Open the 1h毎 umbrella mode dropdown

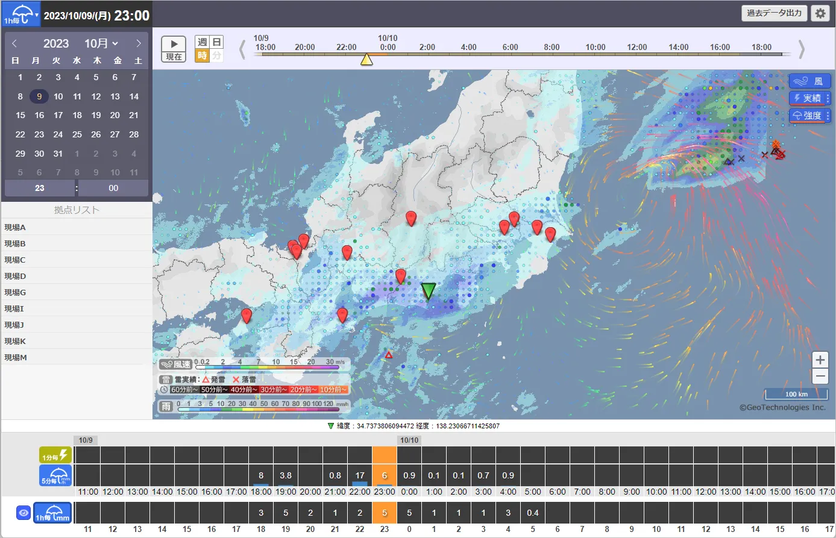[20, 13]
